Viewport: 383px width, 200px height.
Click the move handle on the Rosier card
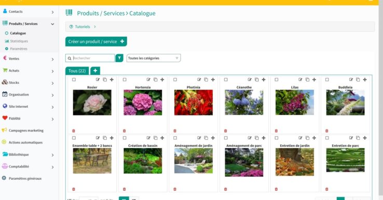click(x=112, y=79)
